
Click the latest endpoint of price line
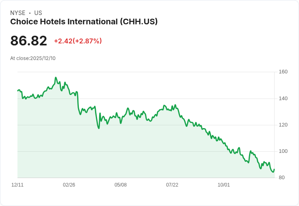274,169
